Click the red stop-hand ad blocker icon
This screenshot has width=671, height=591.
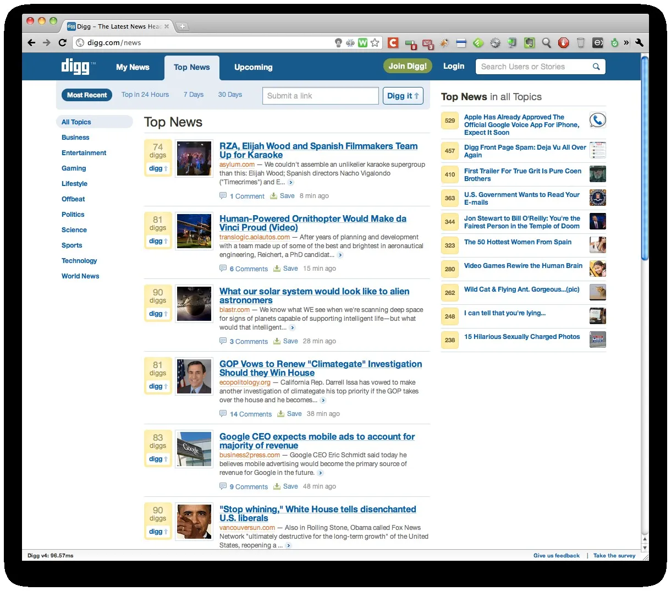[563, 42]
